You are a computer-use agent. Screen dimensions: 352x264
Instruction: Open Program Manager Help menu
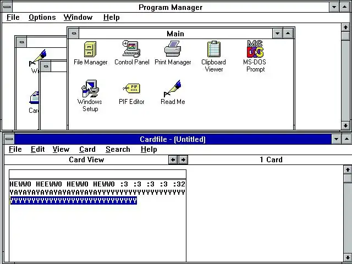point(111,17)
